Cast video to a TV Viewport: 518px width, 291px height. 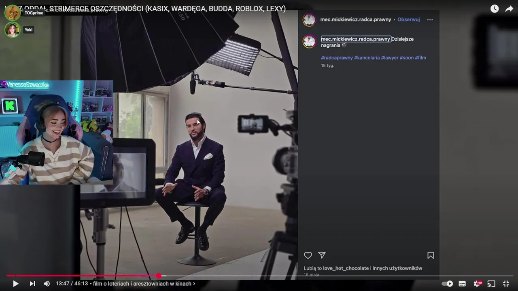tap(491, 284)
